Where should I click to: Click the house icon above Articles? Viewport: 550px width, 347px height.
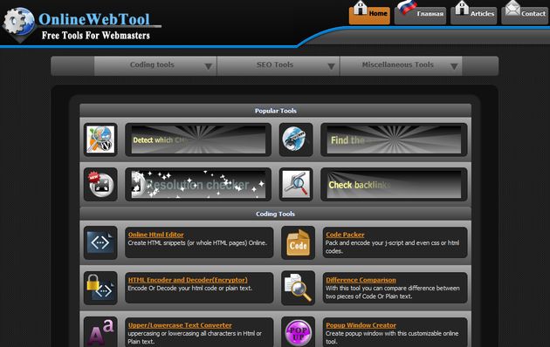[462, 7]
